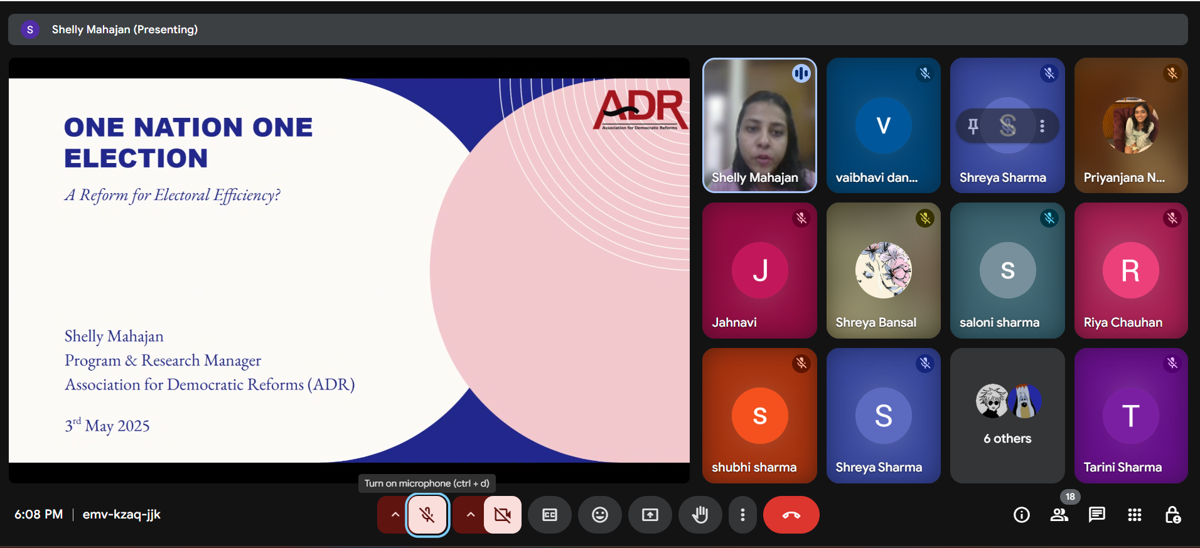Click muted mic icon on Jahnavi's tile

(x=801, y=218)
